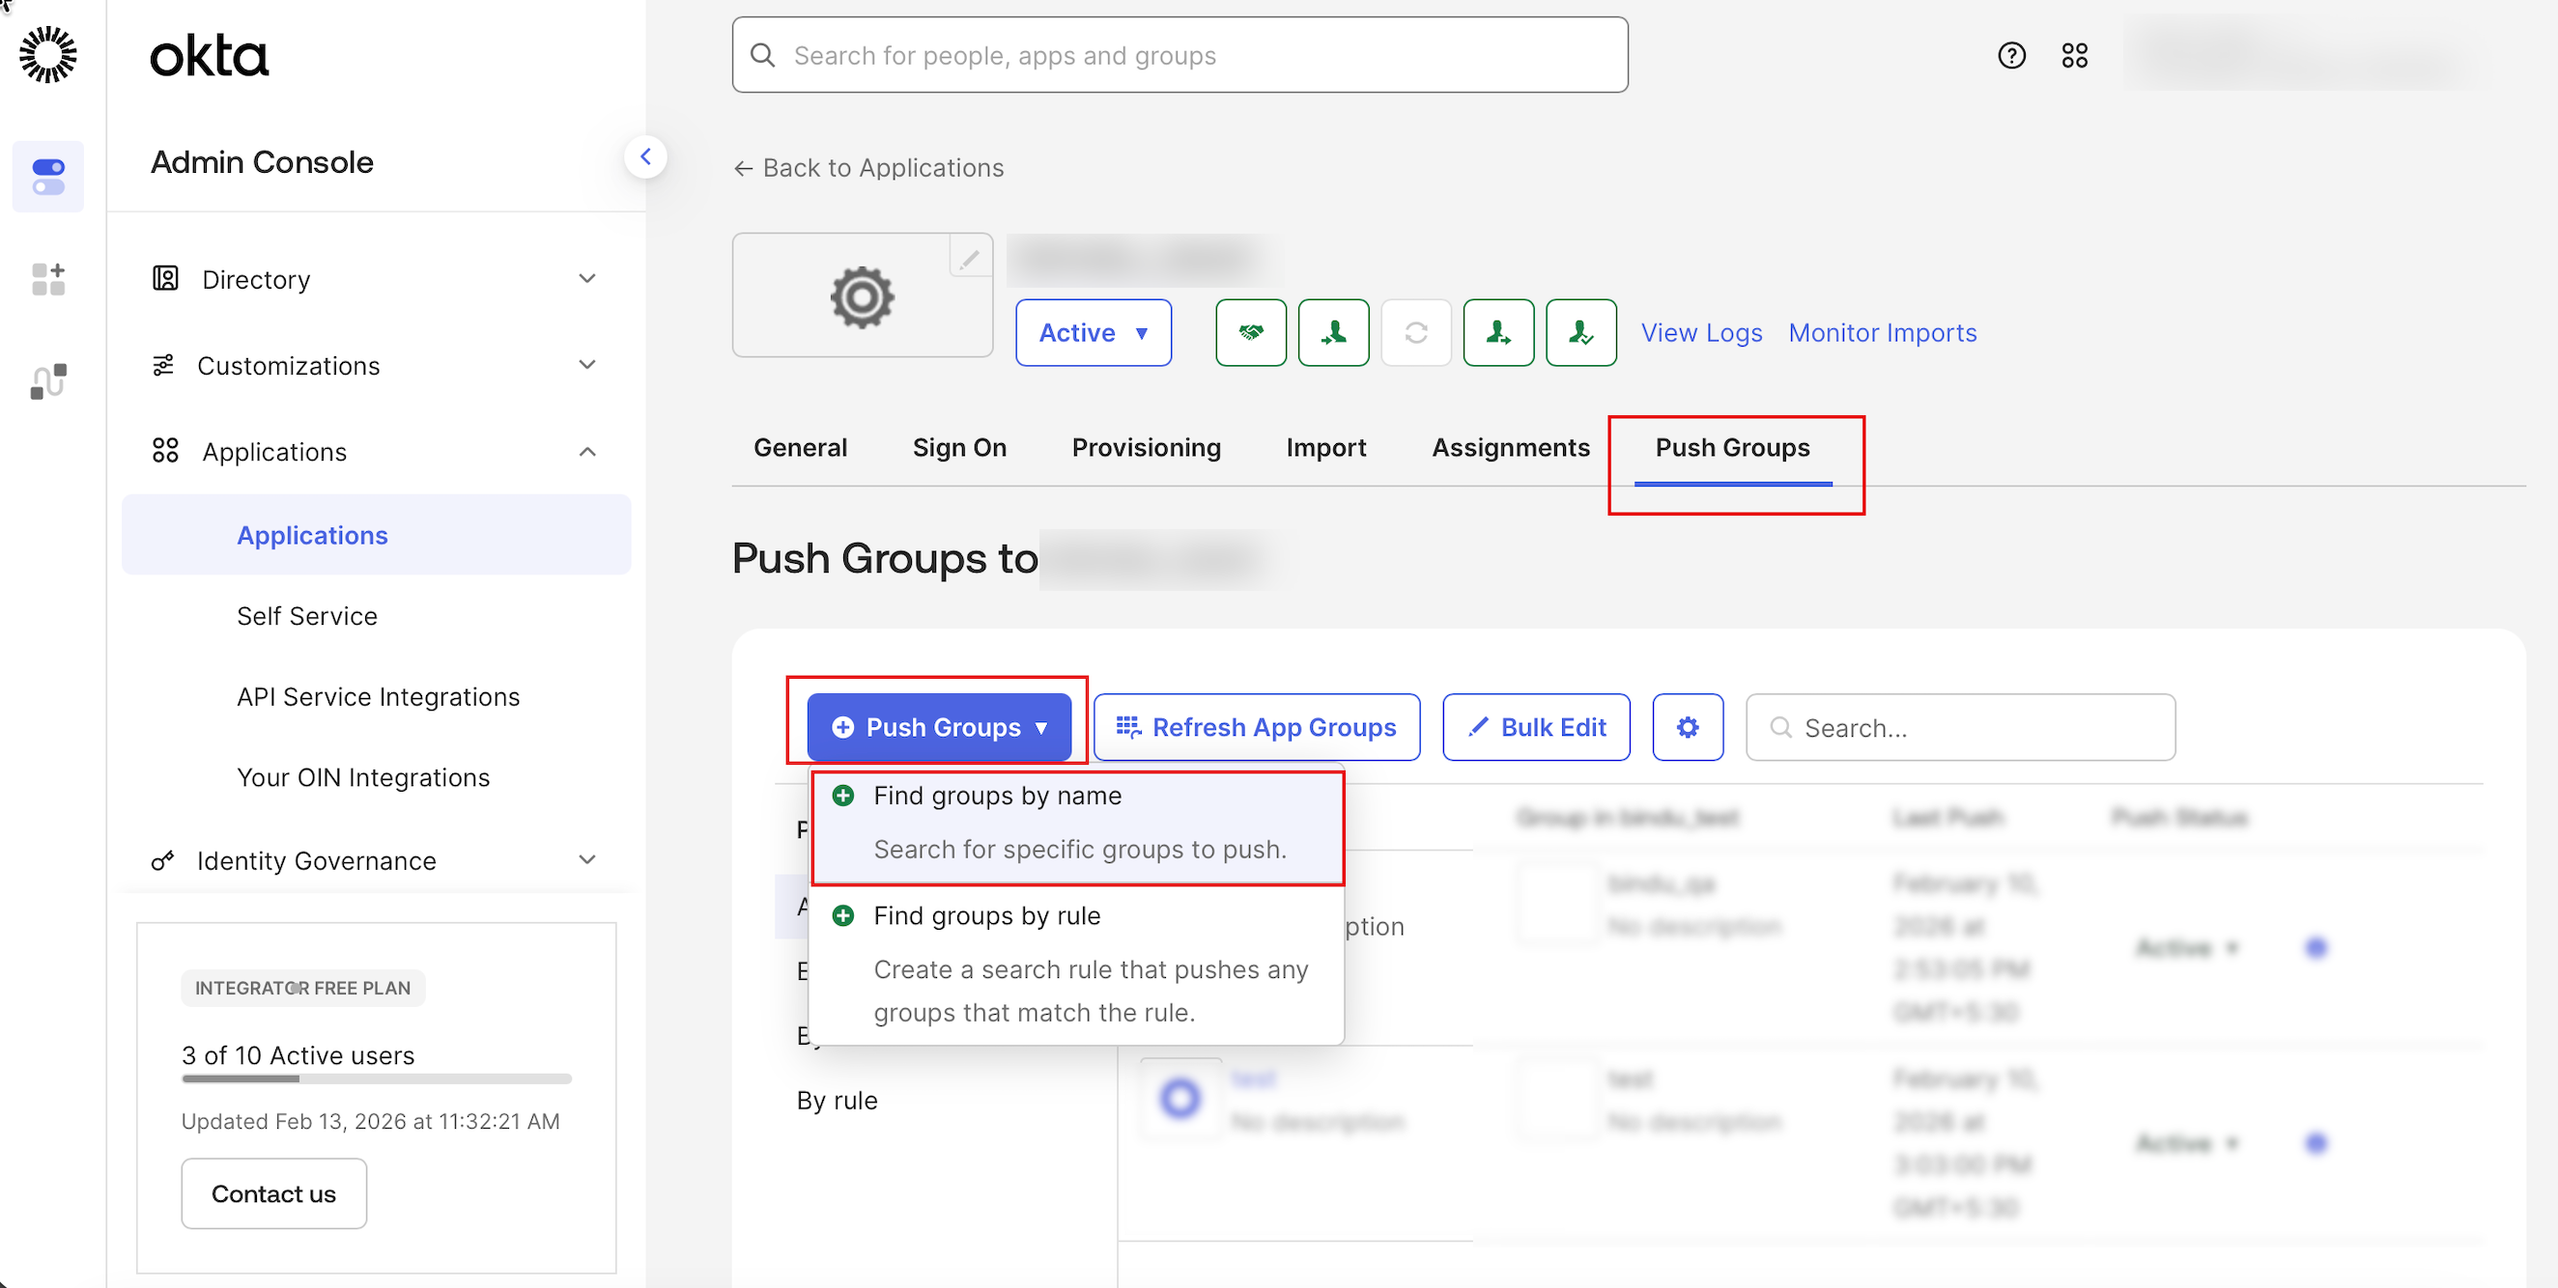Collapse the sidebar with chevron button

[x=645, y=156]
